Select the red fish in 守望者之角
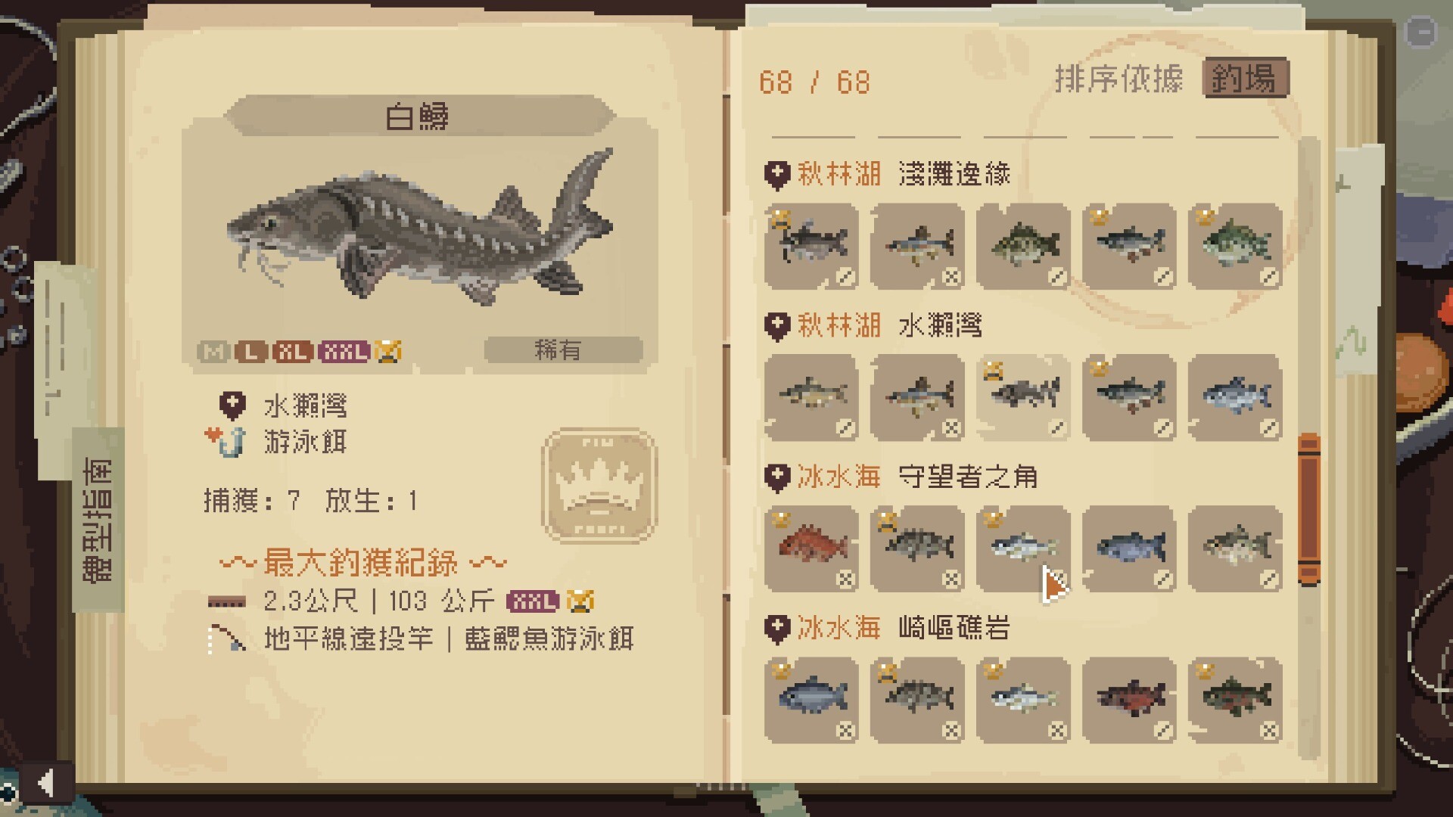This screenshot has width=1453, height=817. [x=811, y=548]
